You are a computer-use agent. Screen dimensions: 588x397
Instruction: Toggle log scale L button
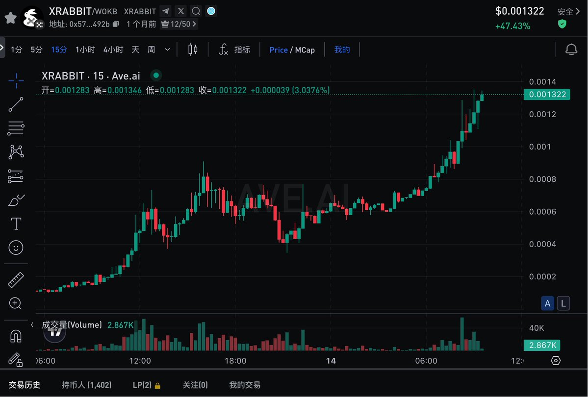click(563, 303)
